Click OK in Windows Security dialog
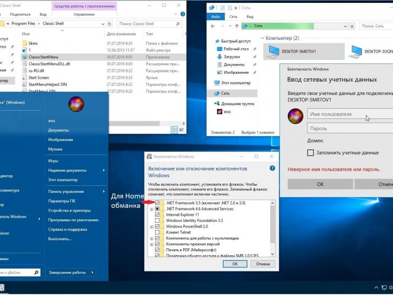Screen dimensions: 393x295 (x=320, y=184)
